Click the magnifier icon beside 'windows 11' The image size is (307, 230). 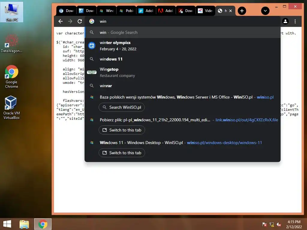tap(92, 59)
